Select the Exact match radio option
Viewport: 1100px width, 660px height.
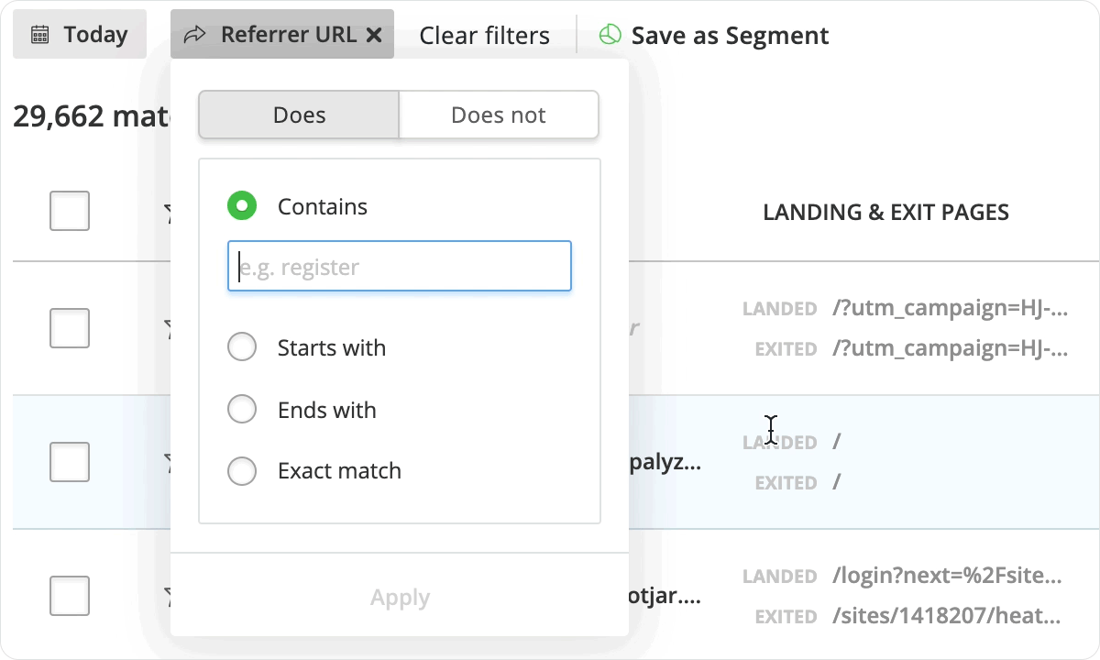242,471
